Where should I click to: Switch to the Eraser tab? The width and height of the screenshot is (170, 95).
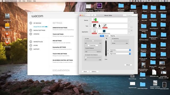pos(107,36)
